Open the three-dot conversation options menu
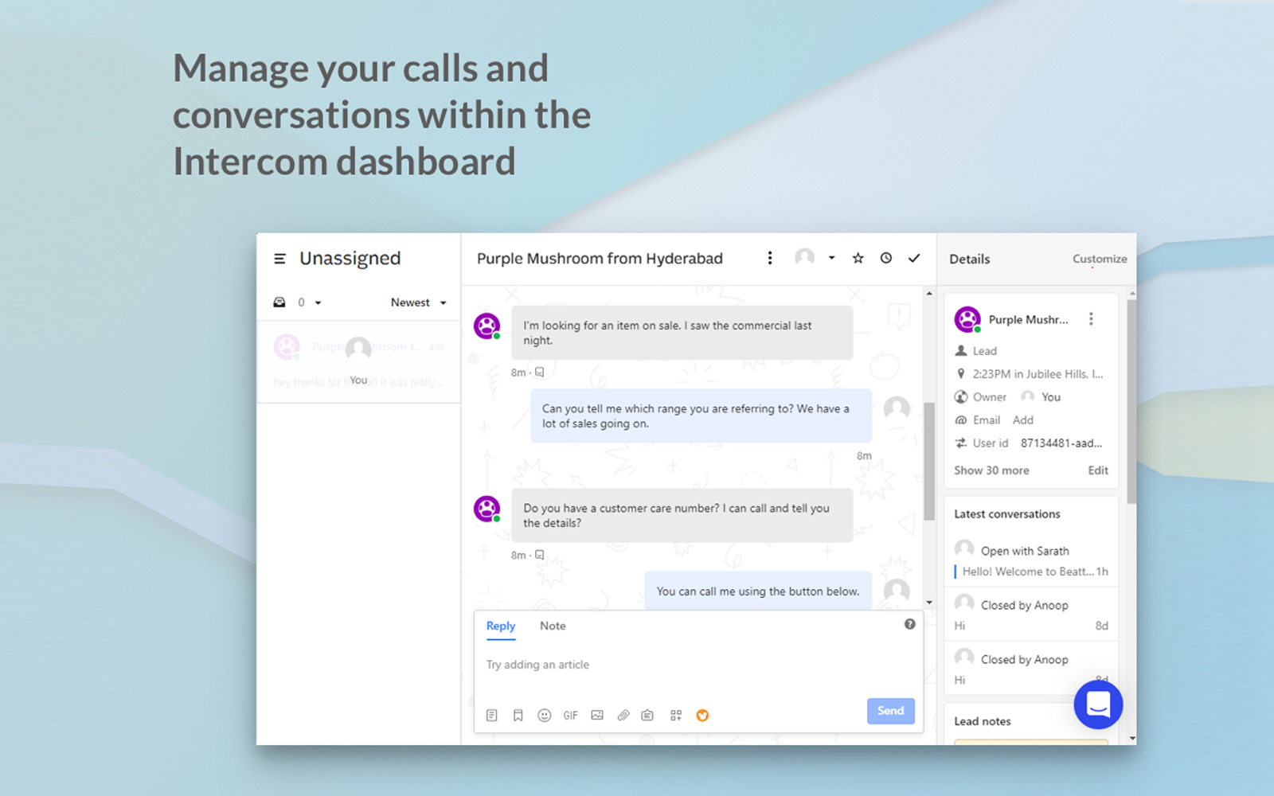The height and width of the screenshot is (796, 1274). coord(769,258)
